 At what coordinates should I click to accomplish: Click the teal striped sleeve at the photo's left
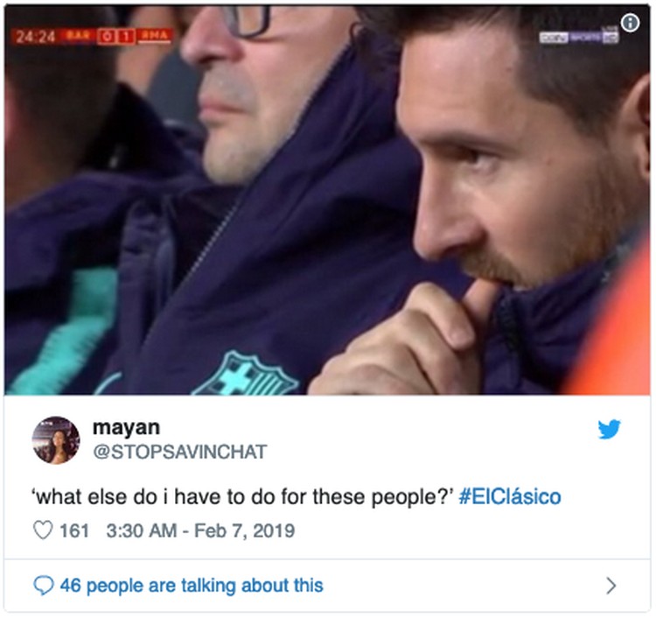pos(63,331)
